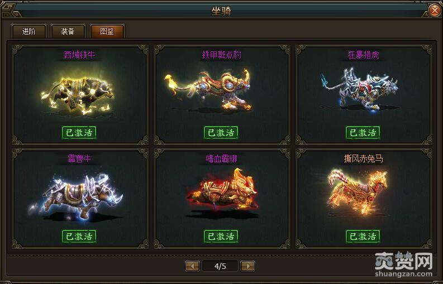This screenshot has width=443, height=284.
Task: Click the 4/5 page indicator
Action: 220,266
